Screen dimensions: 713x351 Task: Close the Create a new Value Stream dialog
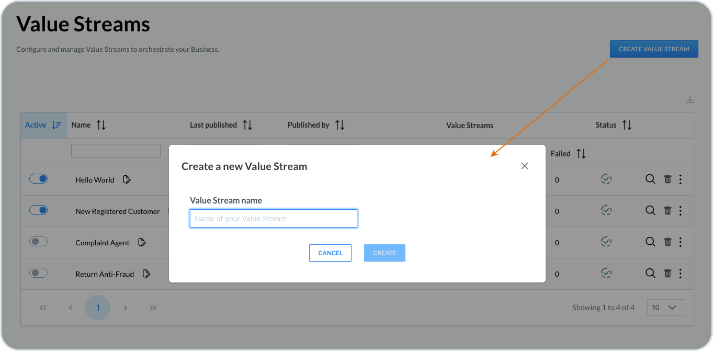525,166
